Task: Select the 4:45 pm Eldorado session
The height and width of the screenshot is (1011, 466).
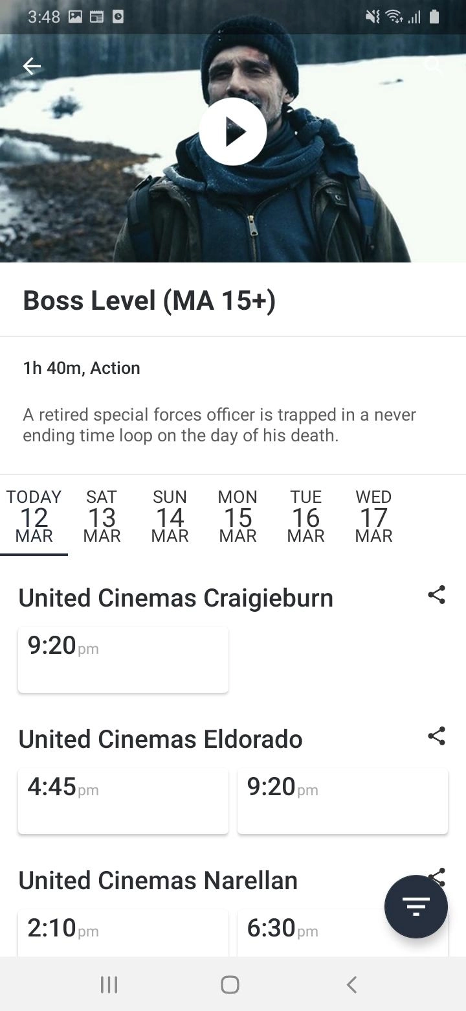Action: click(123, 800)
